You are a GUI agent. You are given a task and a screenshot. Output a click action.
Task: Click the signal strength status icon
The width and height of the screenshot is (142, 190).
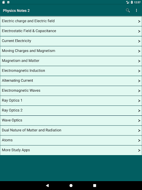pos(128,2)
